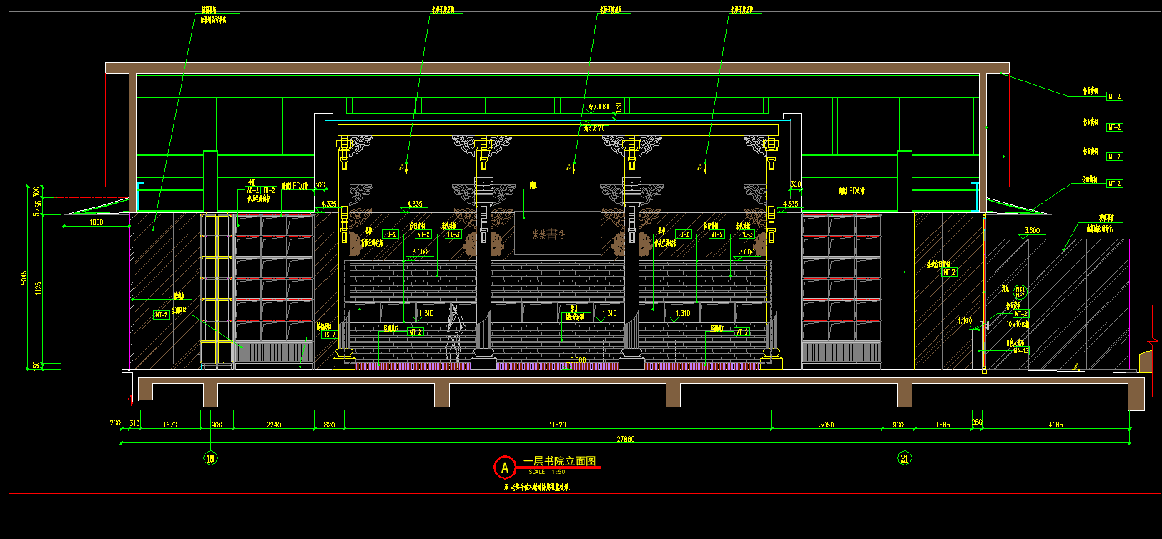Click the 1.100 elevation marker
This screenshot has width=1162, height=539.
(965, 322)
